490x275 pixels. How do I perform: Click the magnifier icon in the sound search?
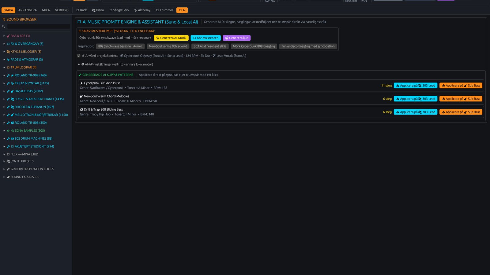pos(4,27)
